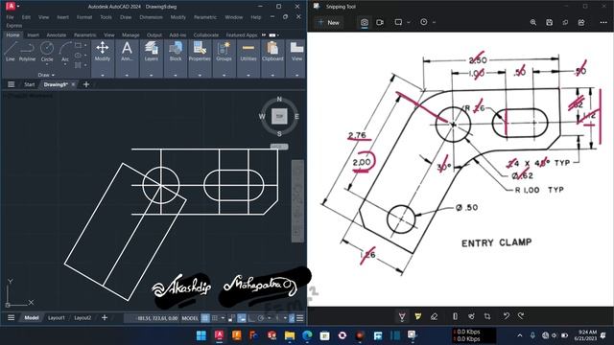Add a new layout tab
Image resolution: width=614 pixels, height=345 pixels.
coord(105,317)
